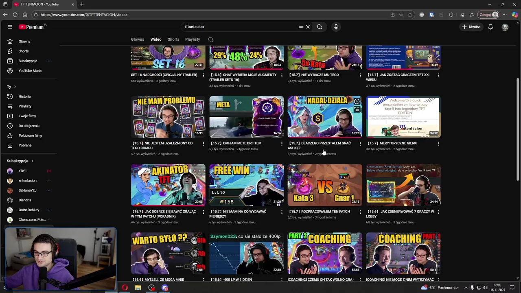Go to browser home page icon
Image resolution: width=521 pixels, height=293 pixels.
[x=25, y=15]
